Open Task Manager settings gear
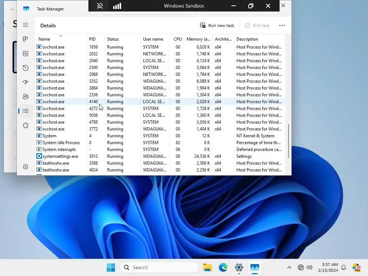The height and width of the screenshot is (276, 368). point(26,167)
